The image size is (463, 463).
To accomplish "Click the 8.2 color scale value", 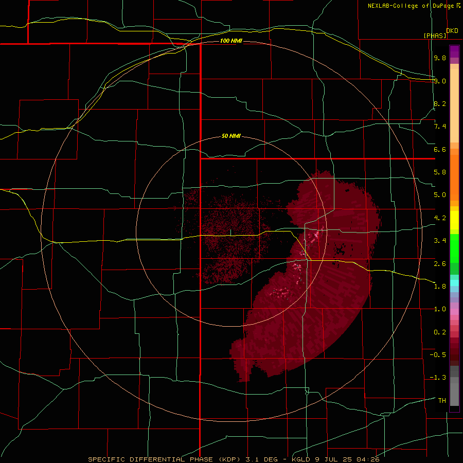I will tap(440, 103).
